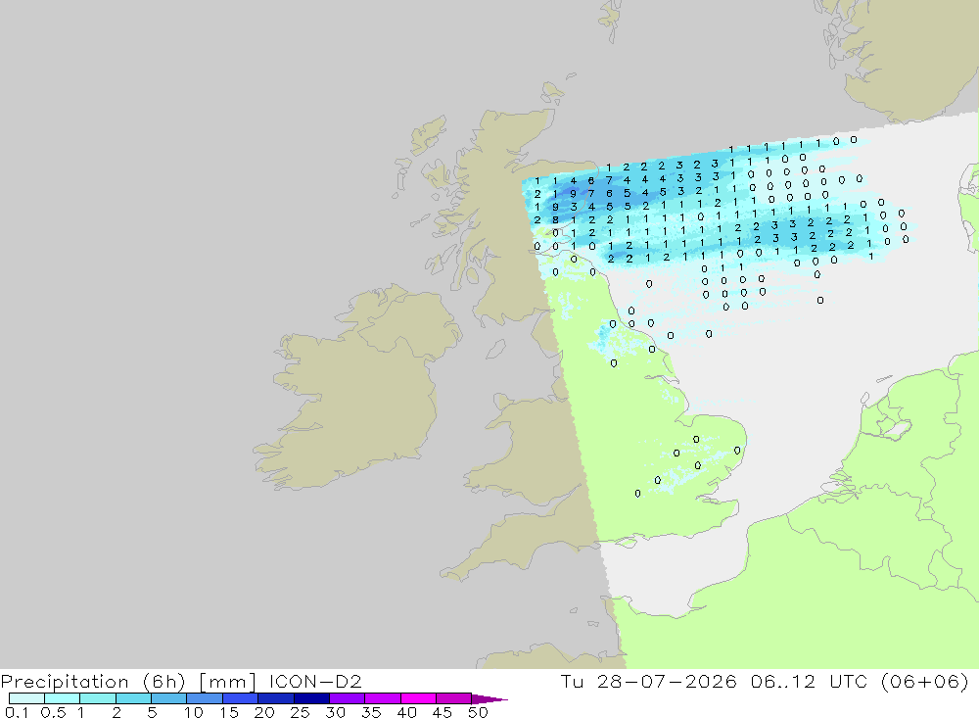
Task: Click the '0.5' legend scale label
Action: pos(53,712)
